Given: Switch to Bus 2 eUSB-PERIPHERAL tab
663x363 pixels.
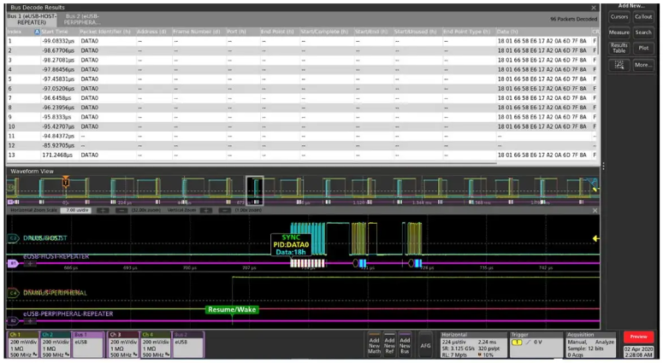Looking at the screenshot, I should pos(82,20).
